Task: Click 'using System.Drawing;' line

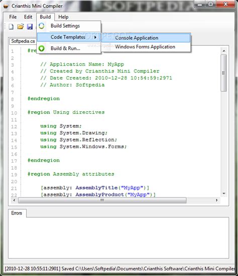Action: click(74, 133)
